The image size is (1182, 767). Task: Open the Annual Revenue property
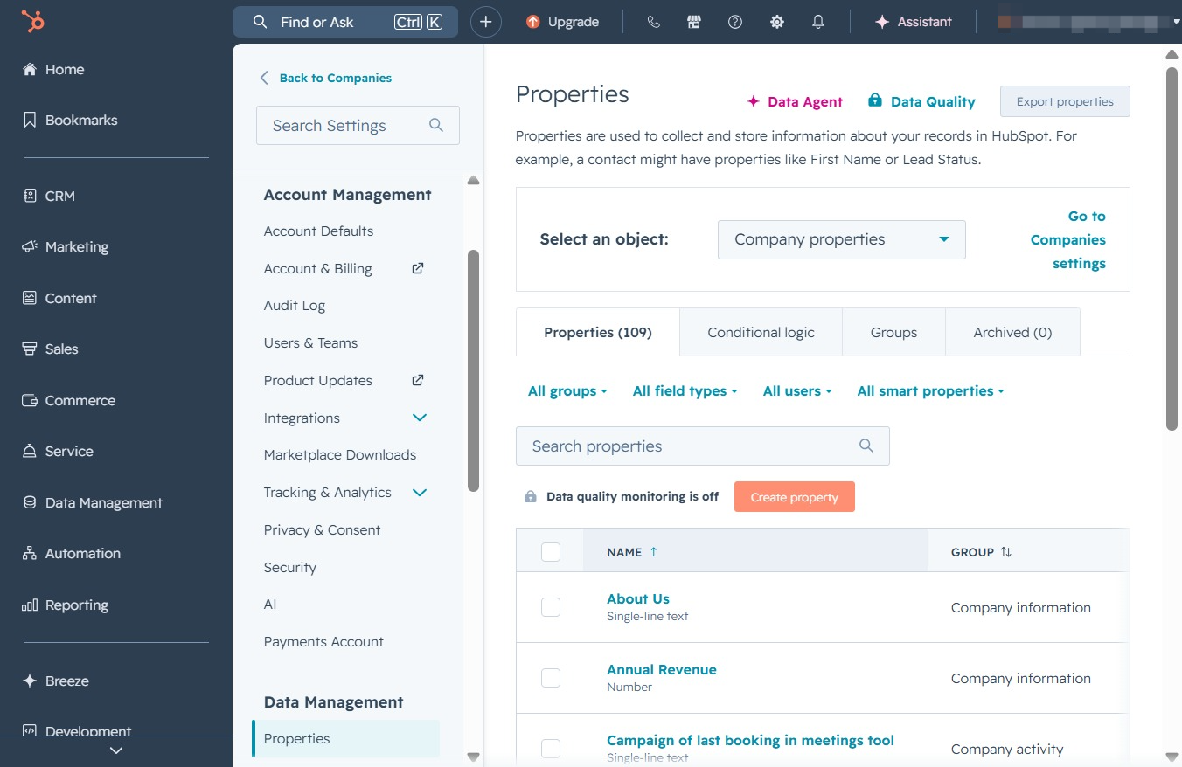662,669
